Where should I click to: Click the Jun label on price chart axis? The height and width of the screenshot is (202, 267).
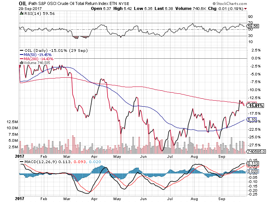143,156
